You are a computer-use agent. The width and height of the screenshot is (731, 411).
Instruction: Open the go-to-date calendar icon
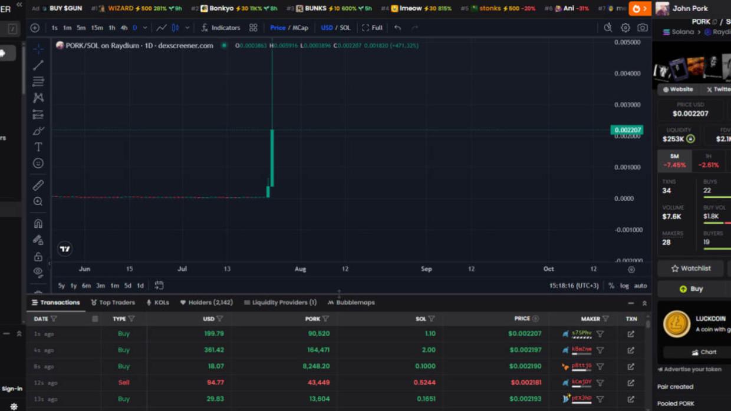click(159, 286)
